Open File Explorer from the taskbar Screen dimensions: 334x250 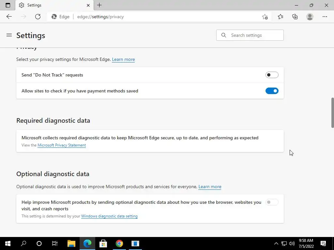(71, 243)
